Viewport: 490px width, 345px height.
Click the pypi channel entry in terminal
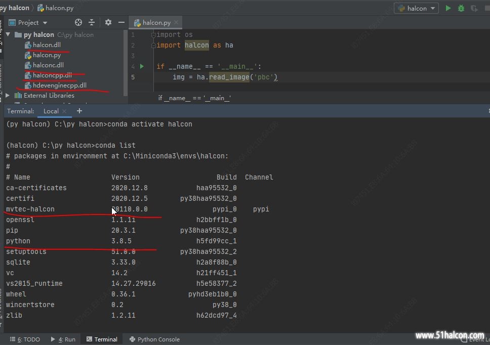point(261,209)
